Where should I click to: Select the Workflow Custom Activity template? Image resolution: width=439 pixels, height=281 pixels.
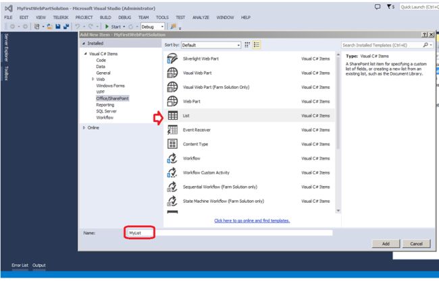pos(249,173)
